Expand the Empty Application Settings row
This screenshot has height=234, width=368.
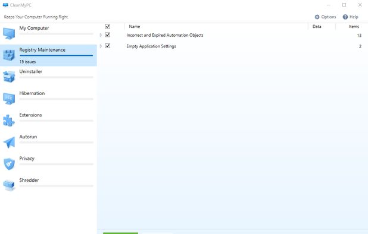coord(101,46)
